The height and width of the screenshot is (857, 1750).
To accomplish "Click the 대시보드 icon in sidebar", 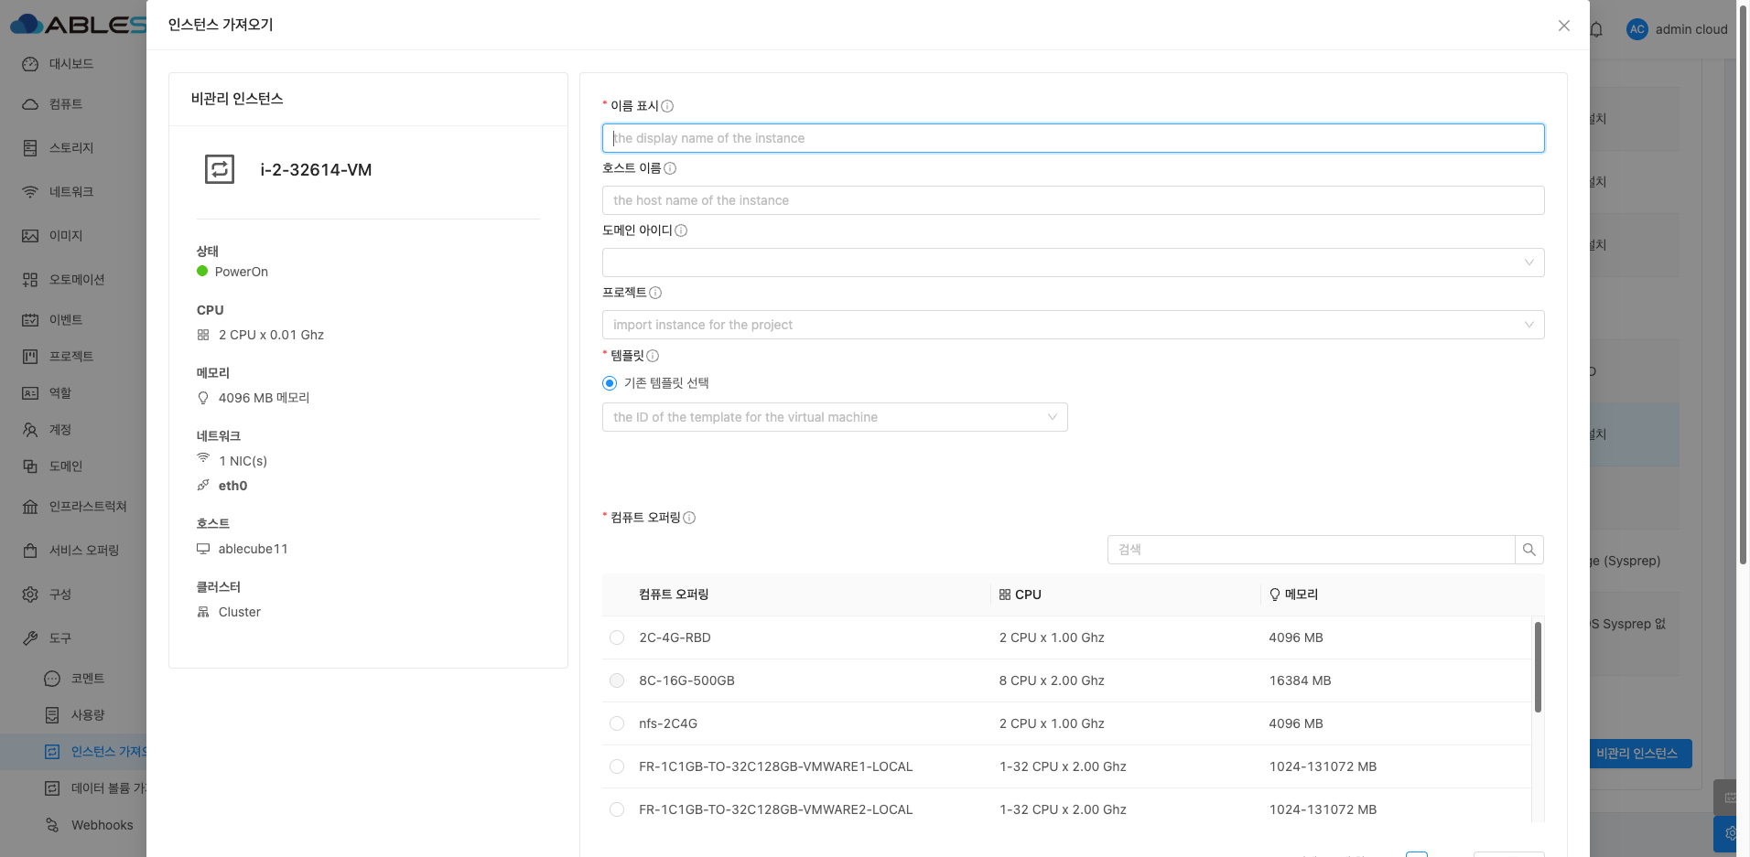I will click(30, 64).
